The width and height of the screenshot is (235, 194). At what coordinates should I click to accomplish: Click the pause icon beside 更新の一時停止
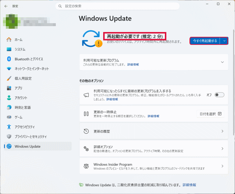(86, 114)
